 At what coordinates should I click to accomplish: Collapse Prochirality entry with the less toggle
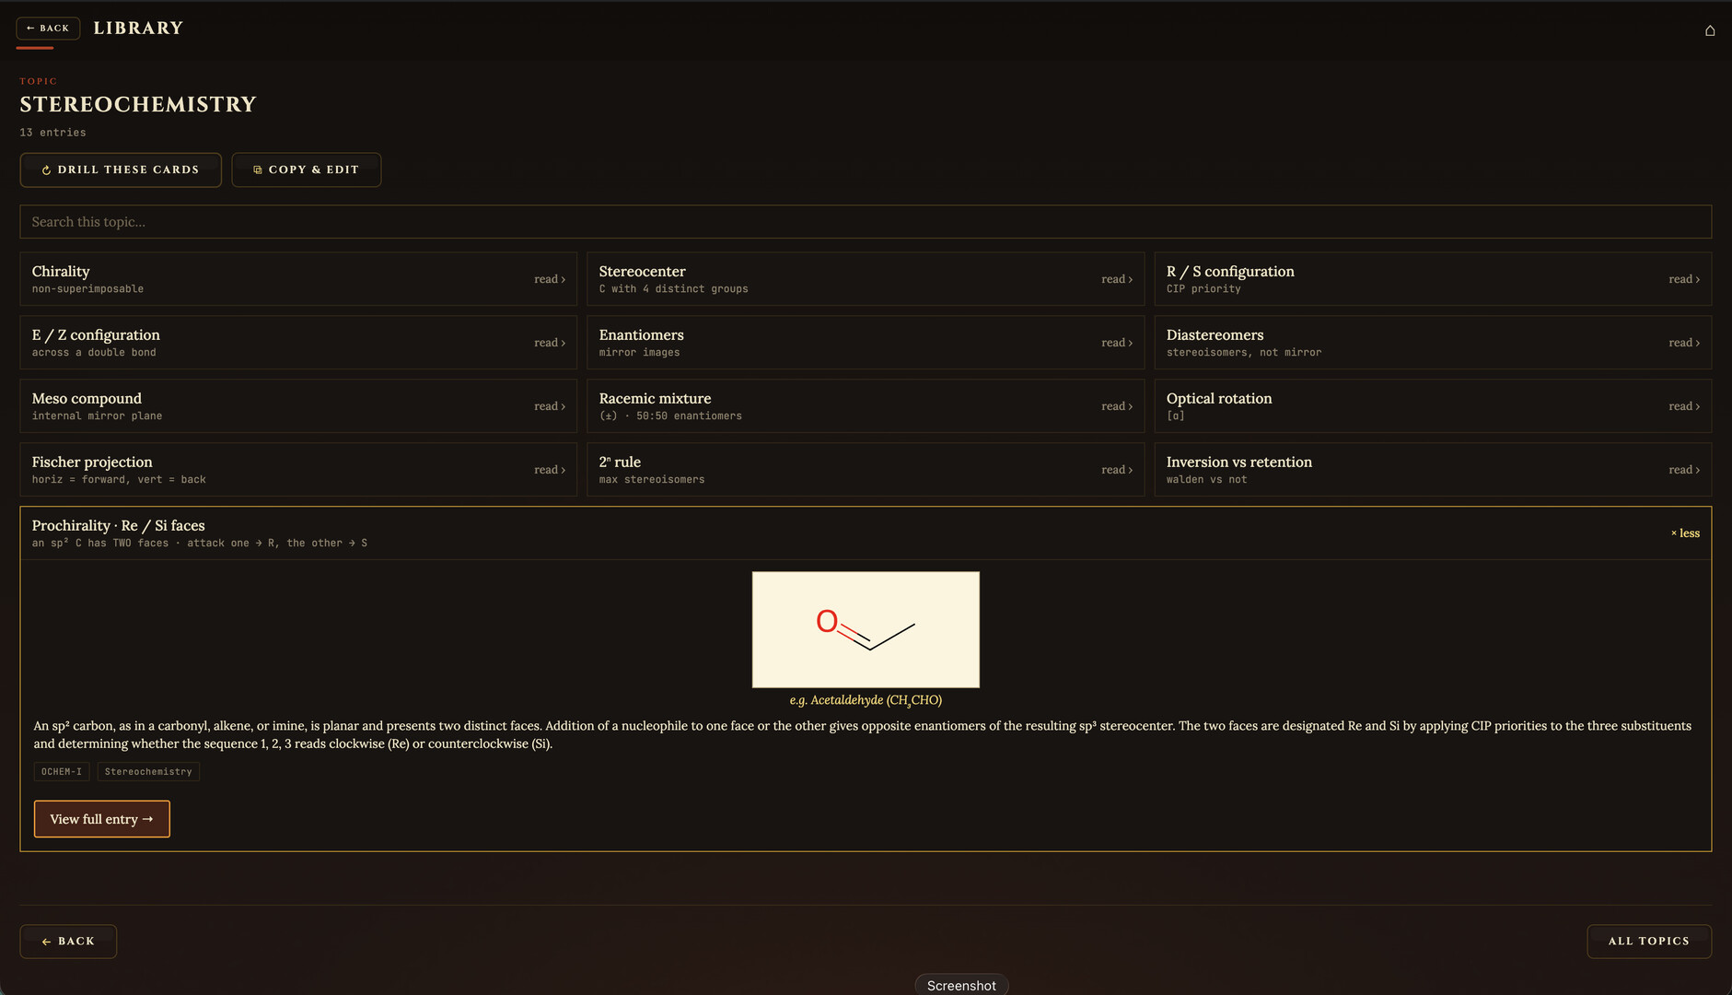point(1685,533)
